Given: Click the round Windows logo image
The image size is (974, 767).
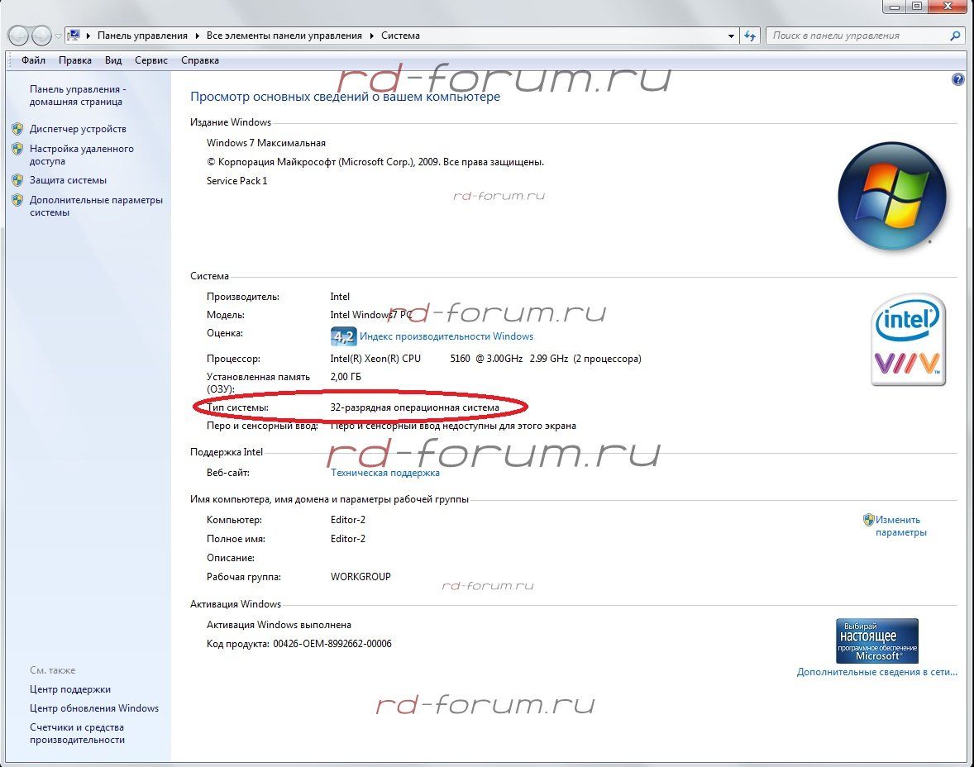Looking at the screenshot, I should pos(892,196).
